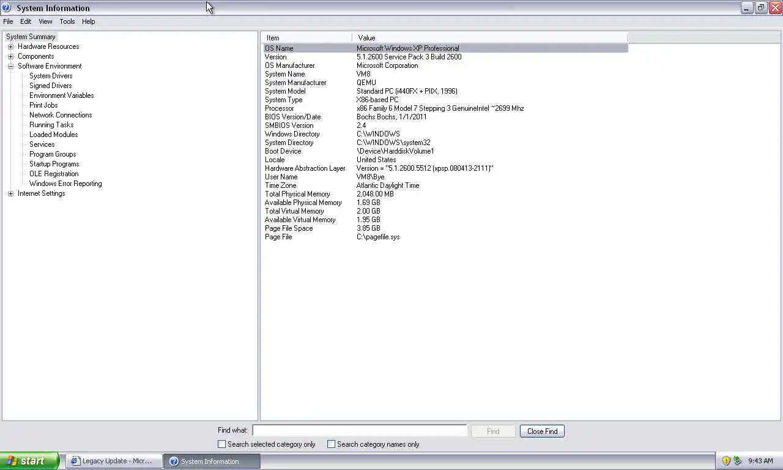Enable Search selected category only

click(x=221, y=444)
